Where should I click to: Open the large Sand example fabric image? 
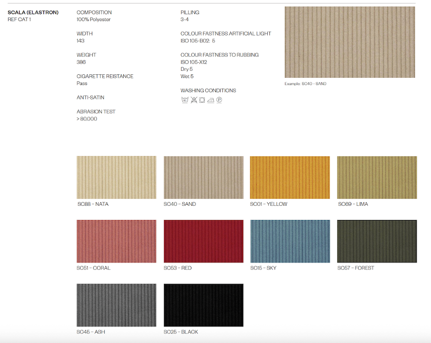click(350, 42)
